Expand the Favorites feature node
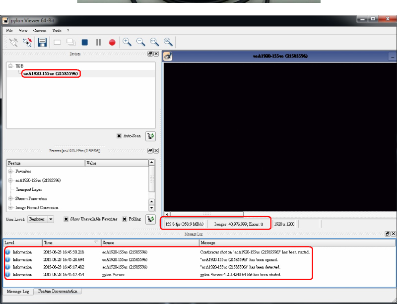 click(10, 172)
